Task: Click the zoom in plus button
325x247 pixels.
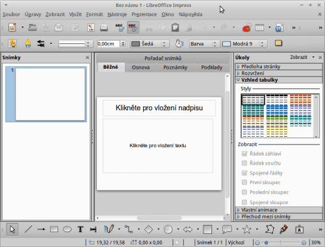Action: (304, 242)
